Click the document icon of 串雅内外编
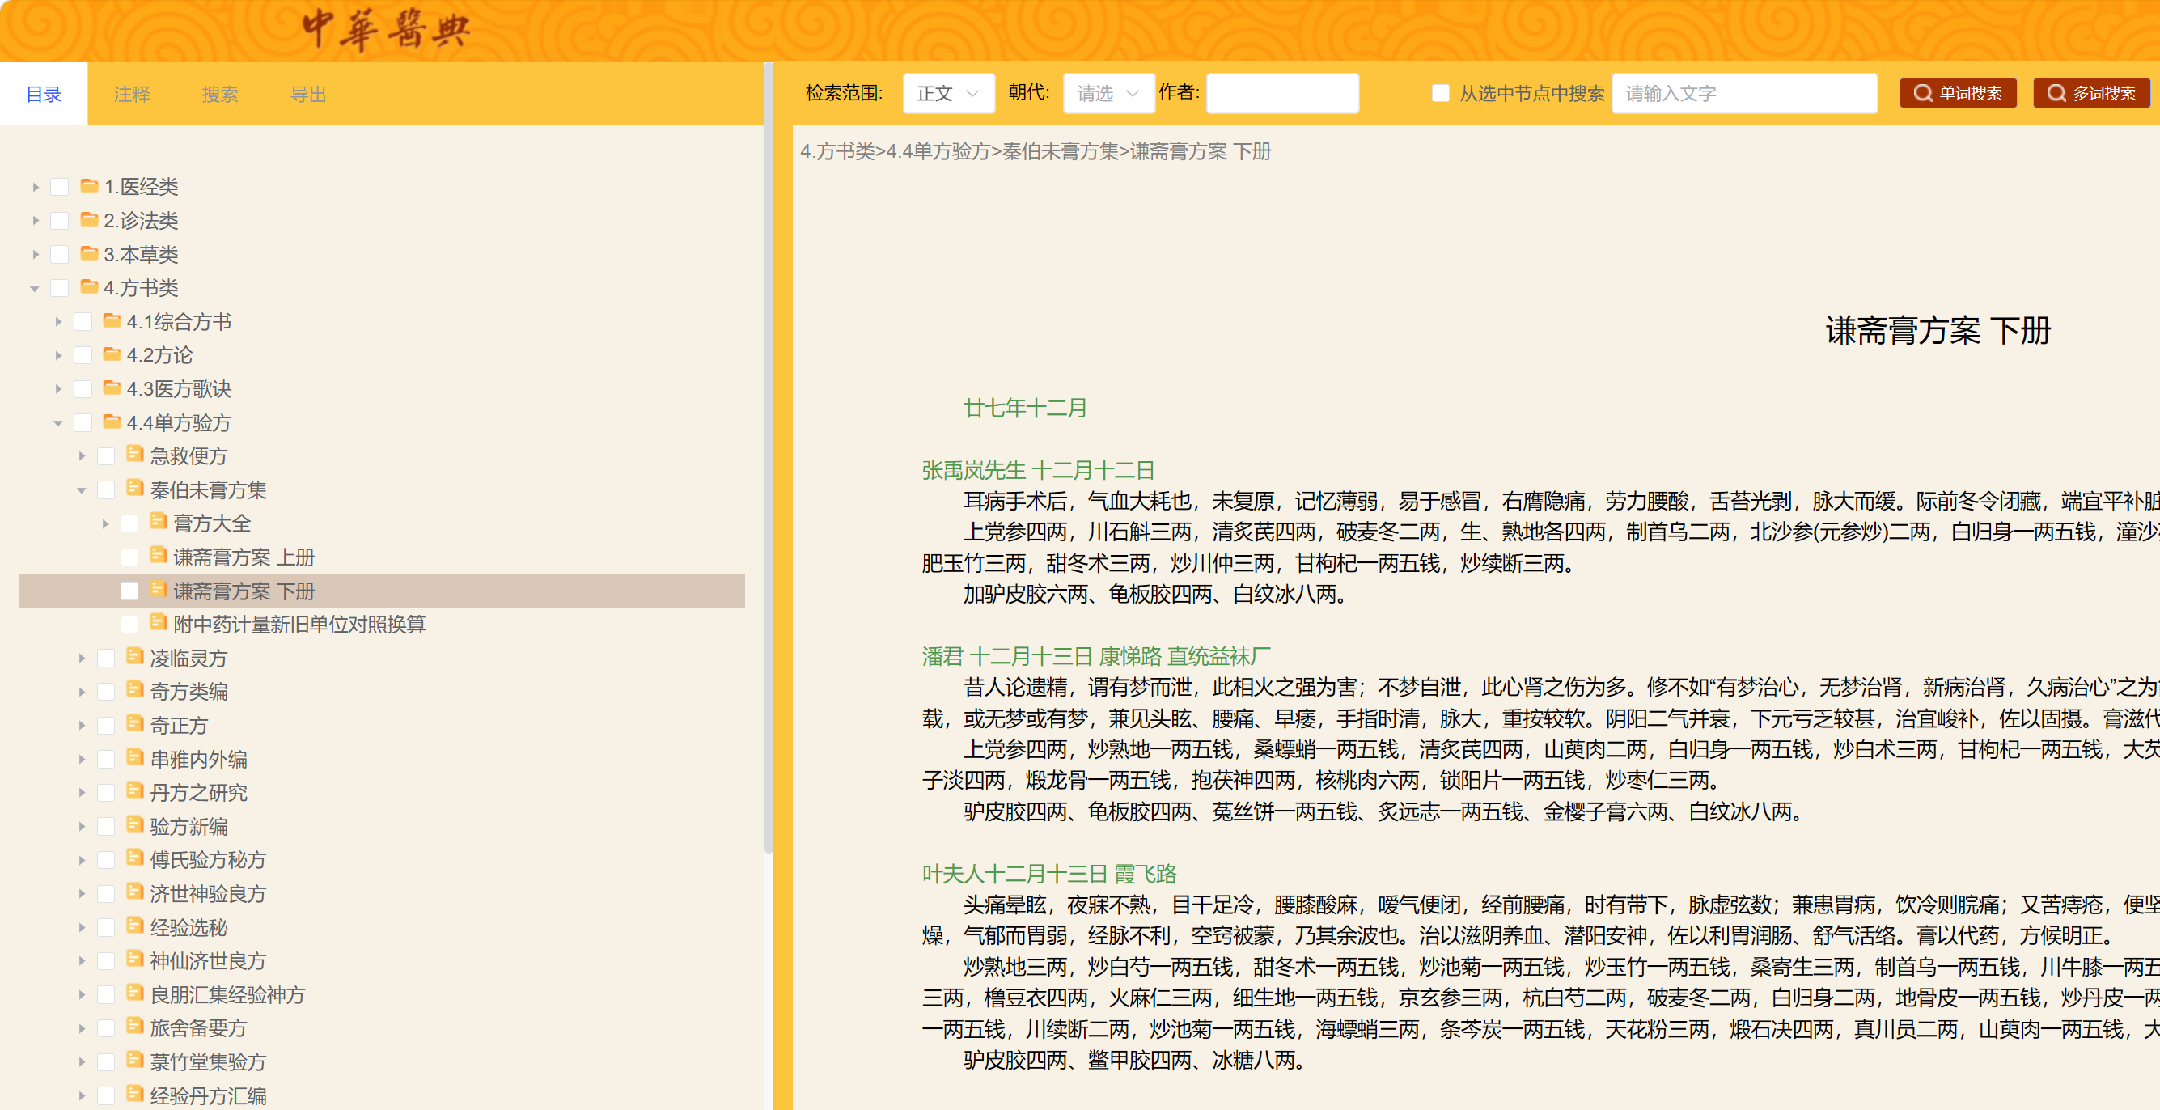The width and height of the screenshot is (2160, 1110). [x=134, y=757]
